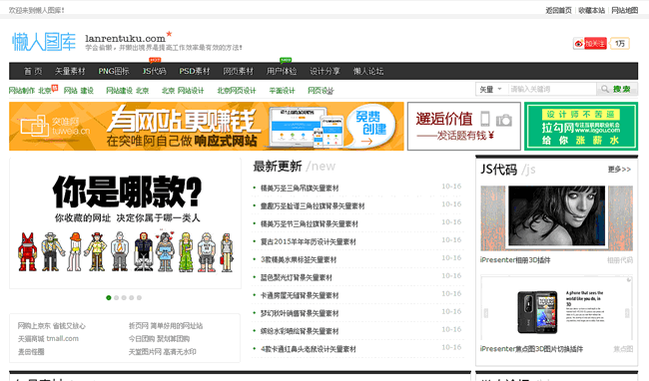The image size is (649, 381).
Task: Select the third carousel indicator dot
Action: (124, 297)
